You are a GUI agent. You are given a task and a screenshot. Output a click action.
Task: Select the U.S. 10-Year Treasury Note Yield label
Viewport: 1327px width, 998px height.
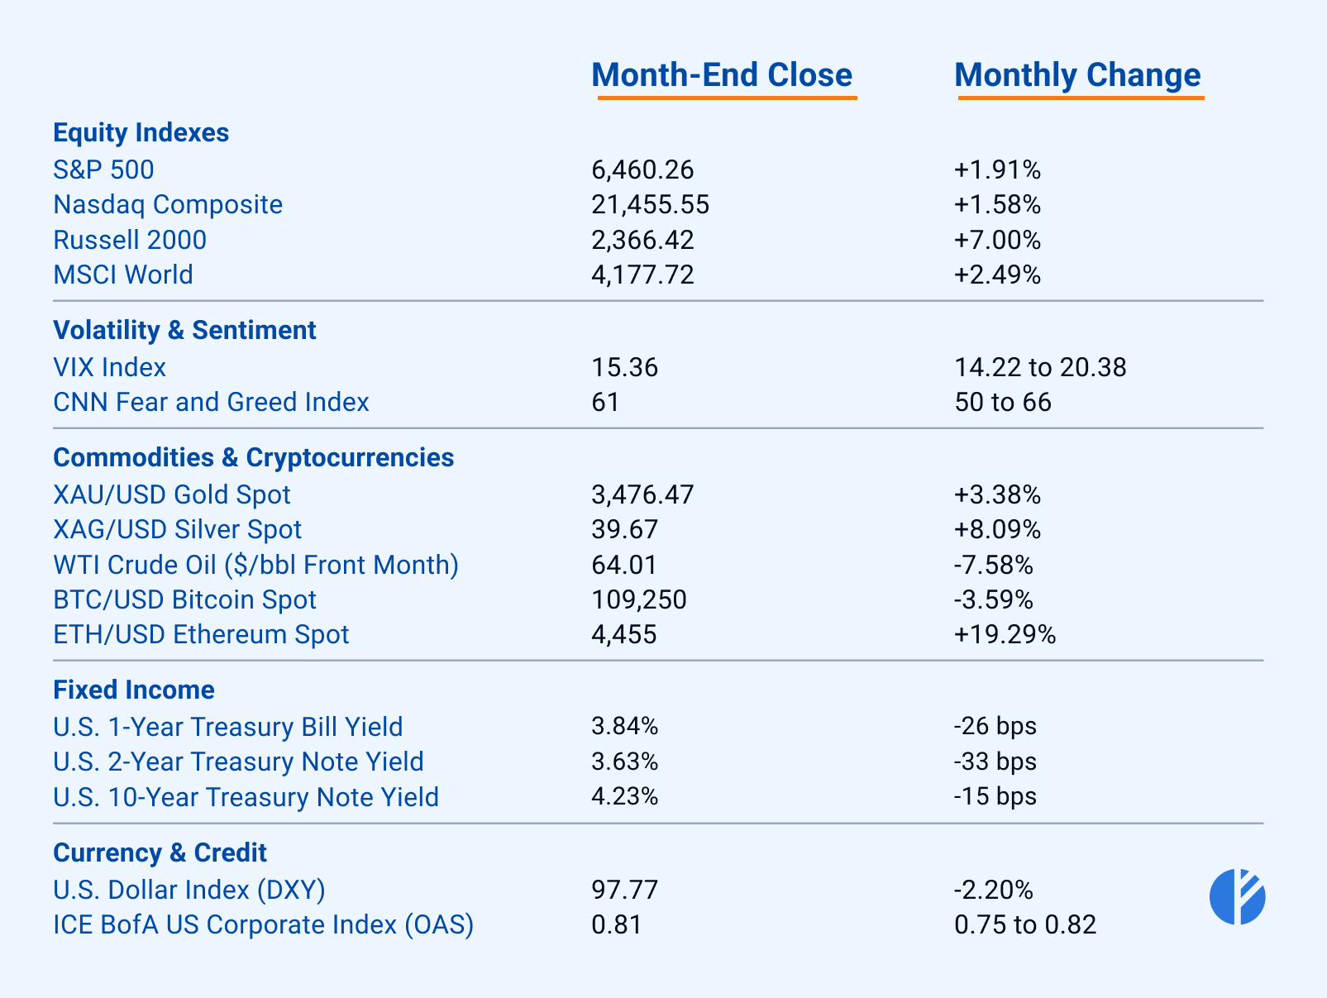tap(246, 797)
